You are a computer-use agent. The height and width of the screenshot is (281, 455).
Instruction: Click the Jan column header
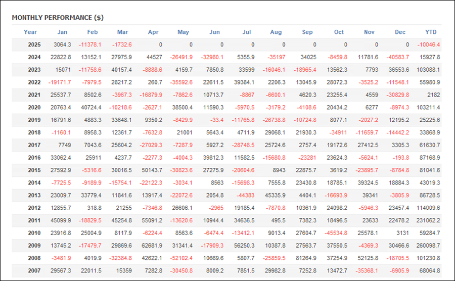[62, 32]
